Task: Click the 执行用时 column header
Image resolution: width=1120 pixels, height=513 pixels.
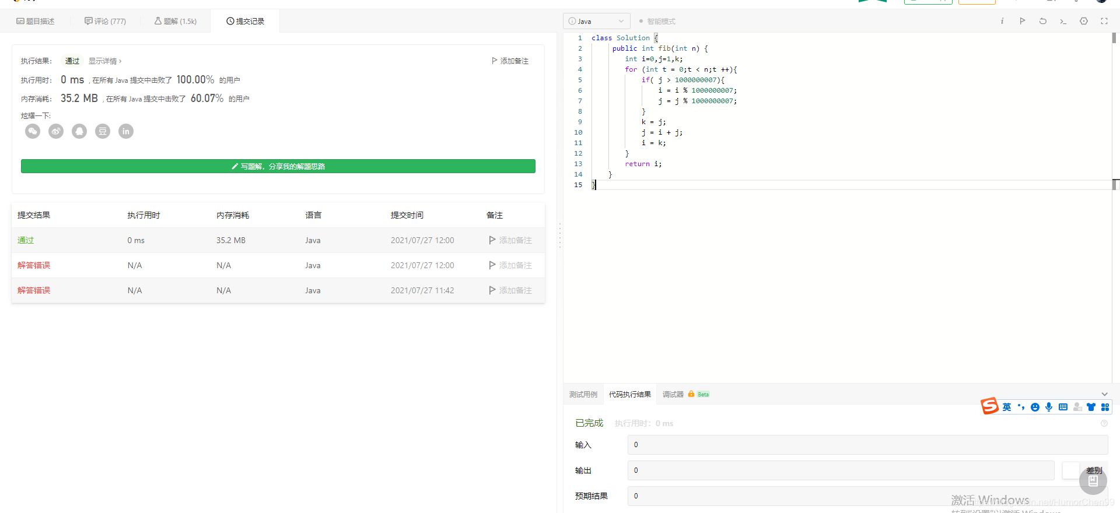Action: click(x=143, y=215)
